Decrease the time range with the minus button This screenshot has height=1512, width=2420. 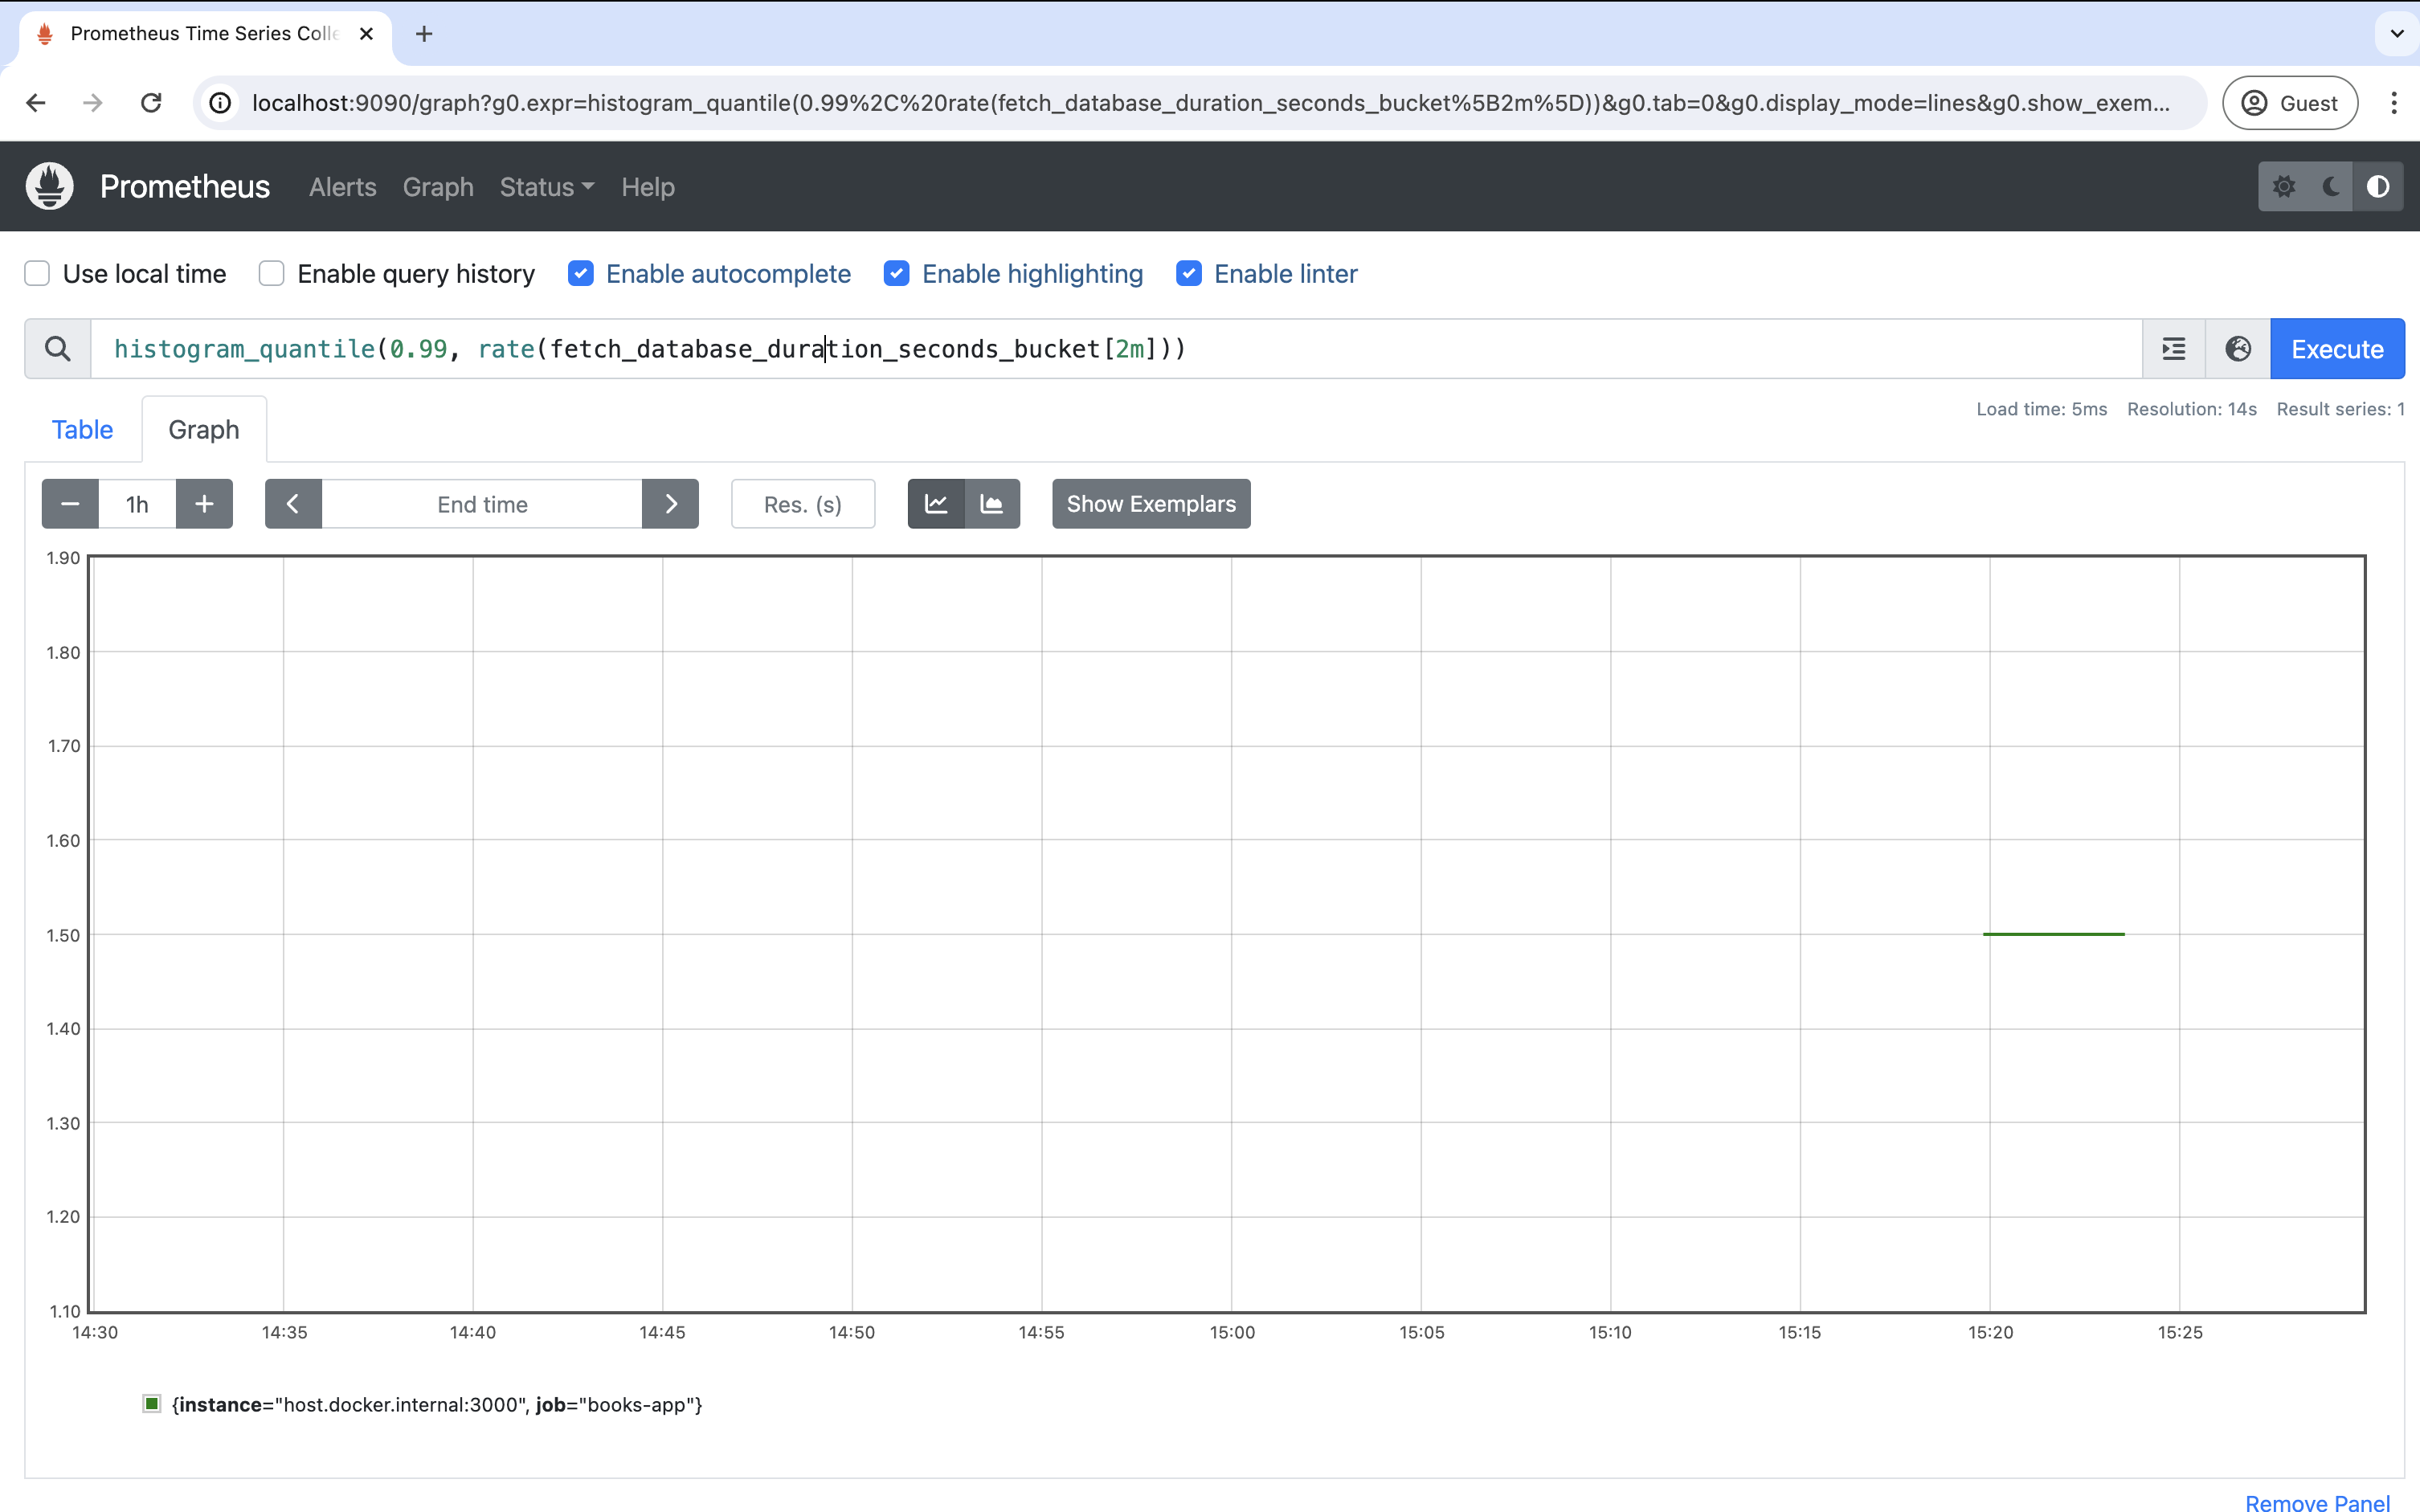(70, 504)
